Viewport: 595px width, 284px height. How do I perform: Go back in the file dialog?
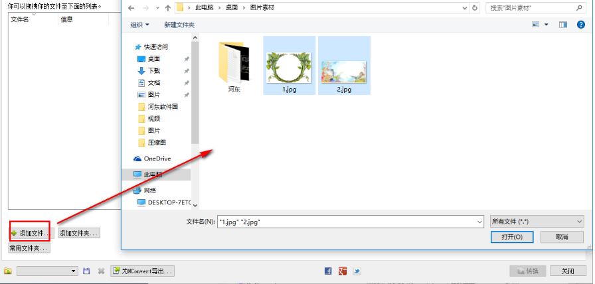click(131, 7)
